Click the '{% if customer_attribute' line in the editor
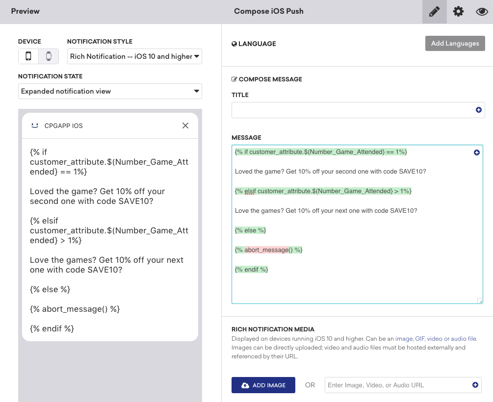This screenshot has width=493, height=402. (321, 152)
